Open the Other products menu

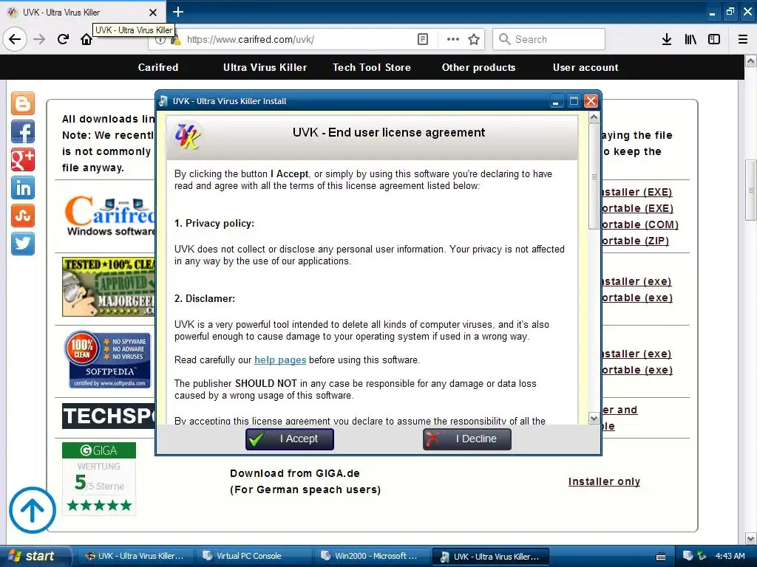(x=478, y=67)
